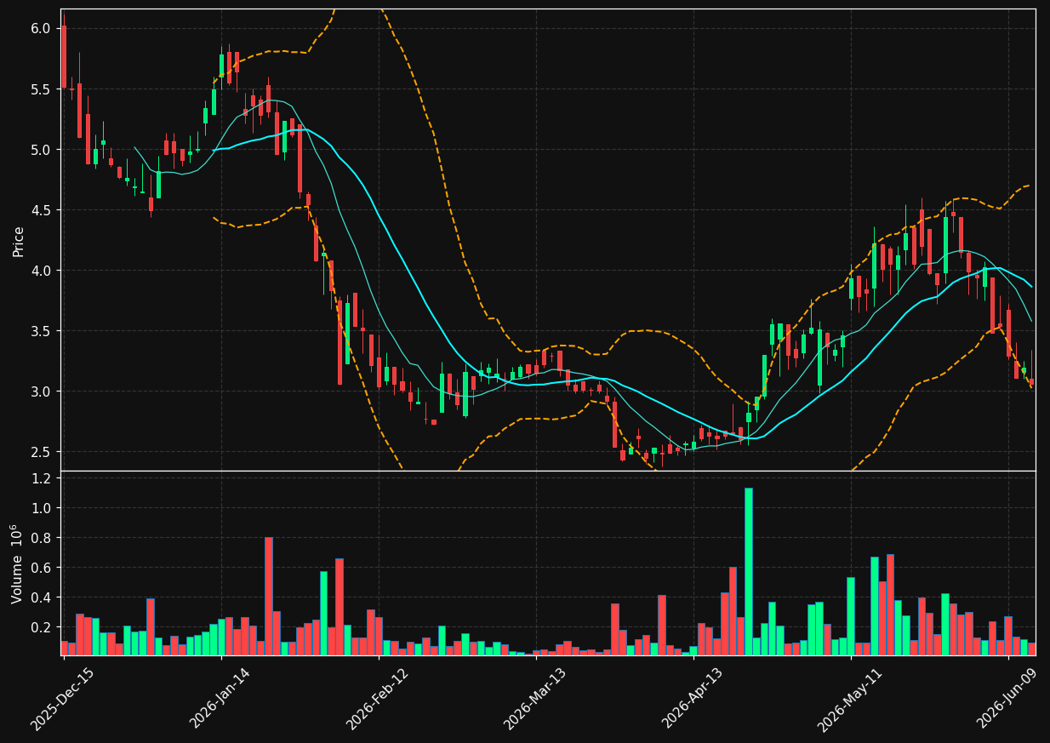Click the 2.5 price tick label
This screenshot has width=1050, height=743.
click(x=40, y=452)
